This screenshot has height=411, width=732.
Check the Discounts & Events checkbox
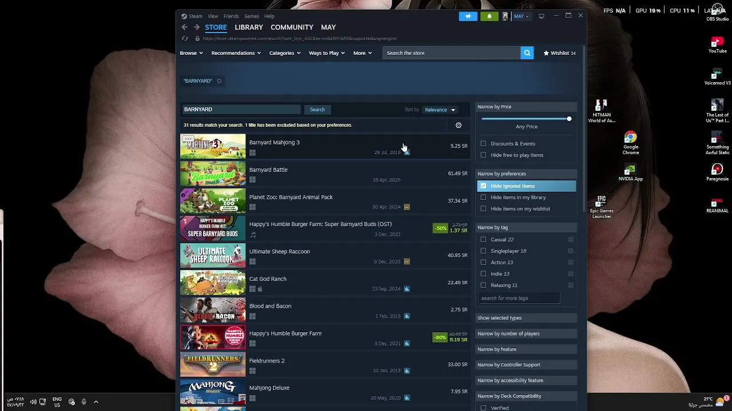pos(483,144)
